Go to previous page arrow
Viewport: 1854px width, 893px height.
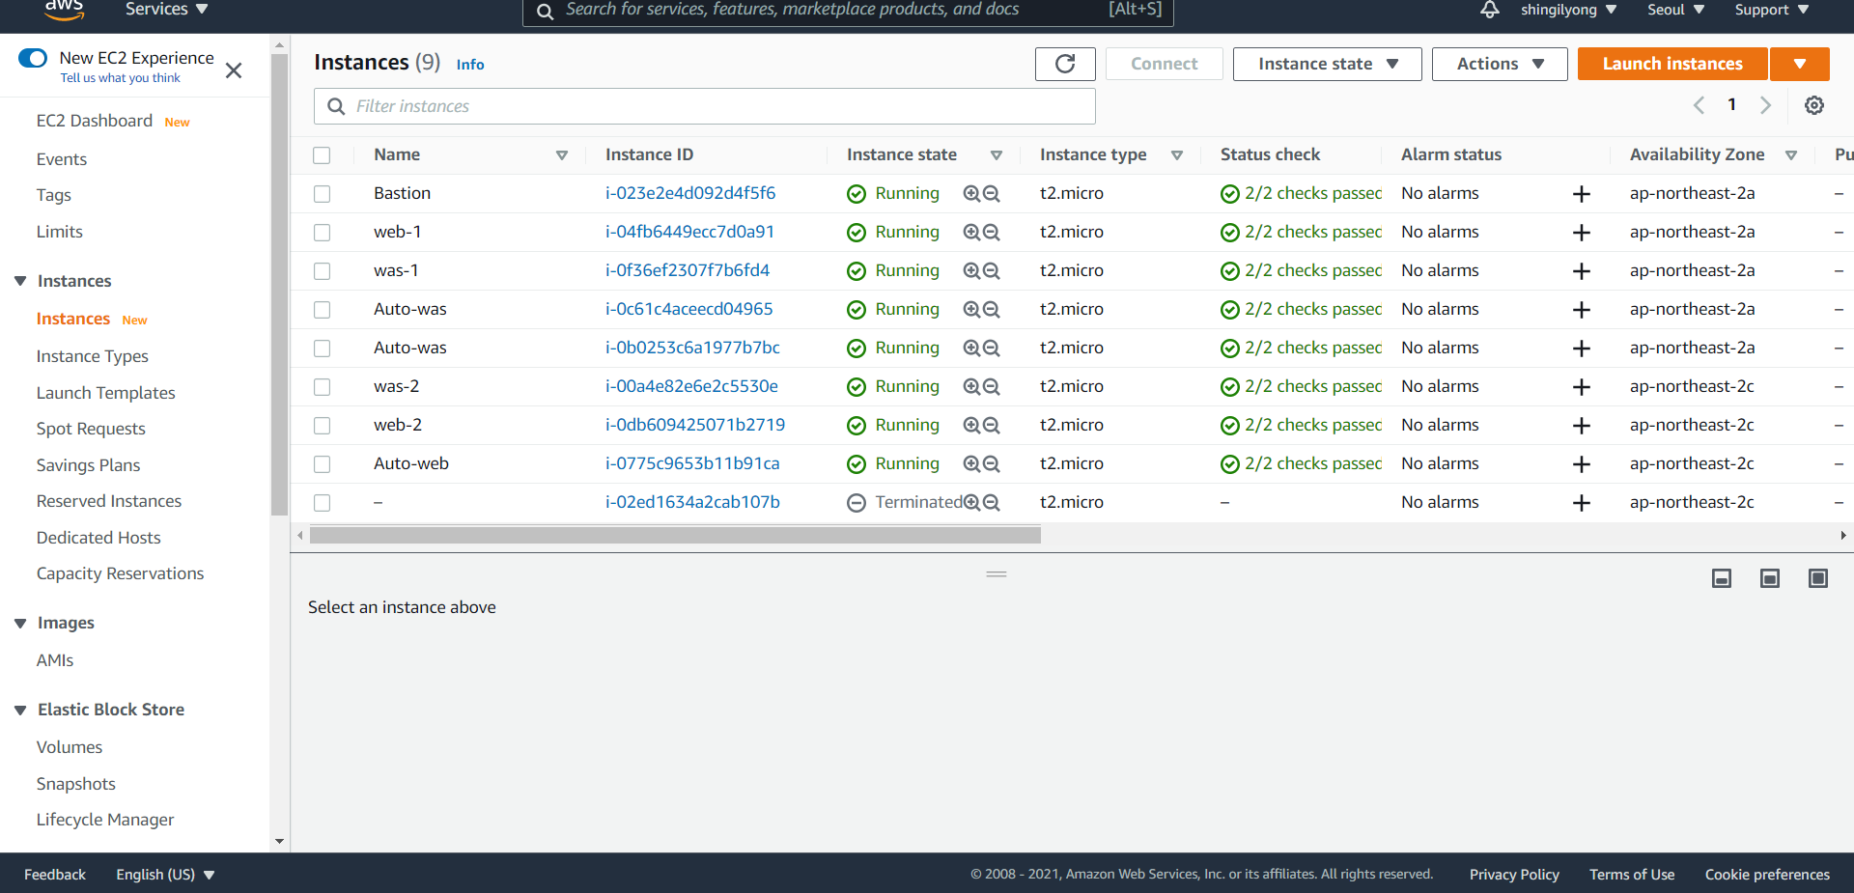click(x=1699, y=105)
